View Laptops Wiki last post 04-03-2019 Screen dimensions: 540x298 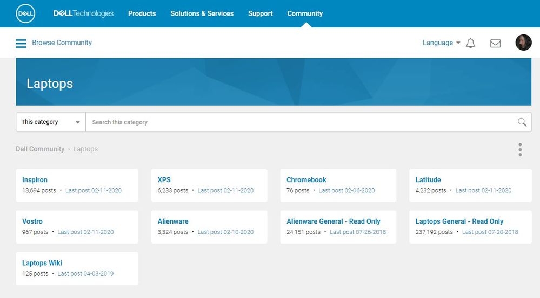[85, 273]
